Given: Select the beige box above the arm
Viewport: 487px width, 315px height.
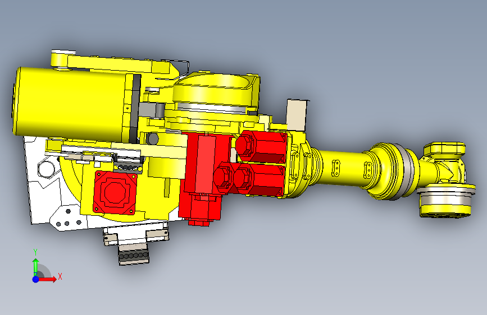Looking at the screenshot, I should point(297,115).
